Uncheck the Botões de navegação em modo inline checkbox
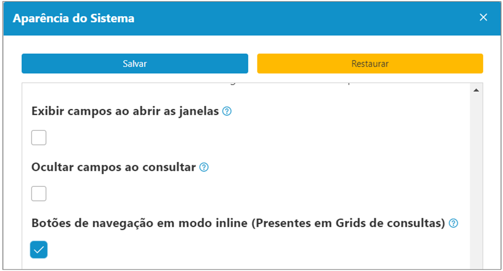The width and height of the screenshot is (503, 271). 39,249
